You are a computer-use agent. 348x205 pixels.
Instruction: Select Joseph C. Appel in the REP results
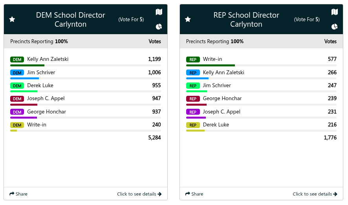tap(221, 112)
